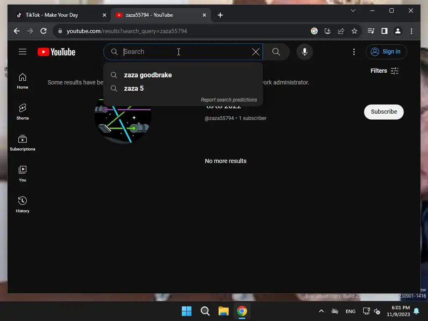Switch to the TikTok tab
428x321 pixels.
pos(60,15)
